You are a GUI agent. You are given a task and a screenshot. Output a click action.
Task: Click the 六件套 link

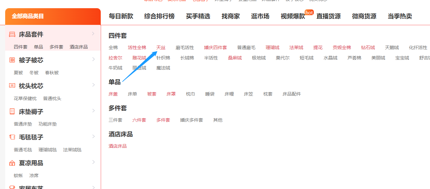tap(139, 120)
